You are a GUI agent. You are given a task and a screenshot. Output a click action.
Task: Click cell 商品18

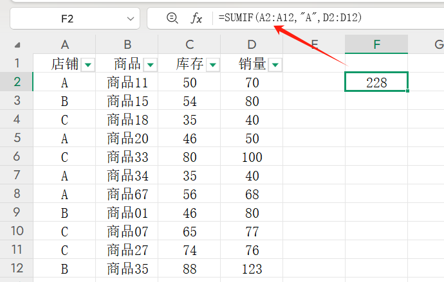[127, 119]
